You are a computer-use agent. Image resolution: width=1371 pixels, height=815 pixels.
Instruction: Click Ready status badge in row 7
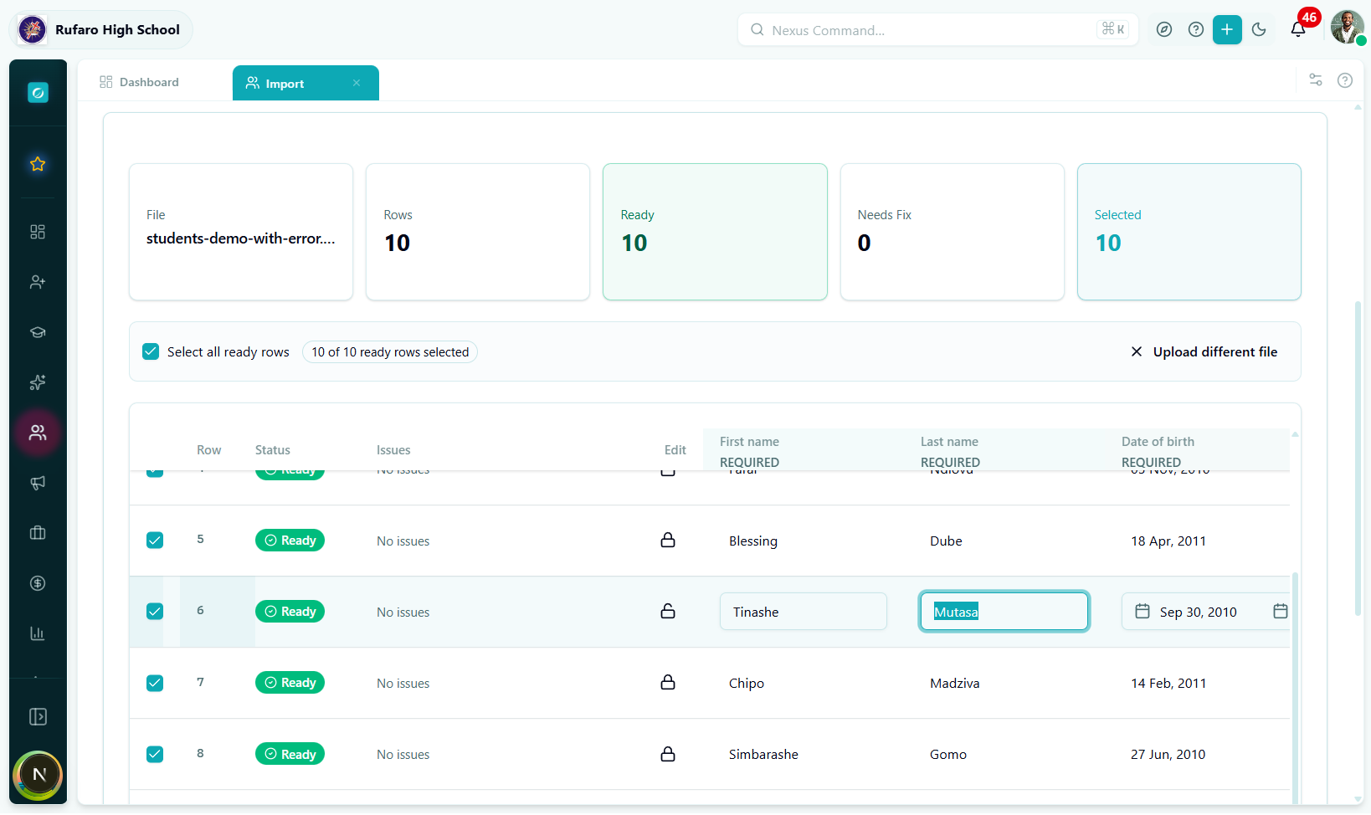(x=290, y=683)
